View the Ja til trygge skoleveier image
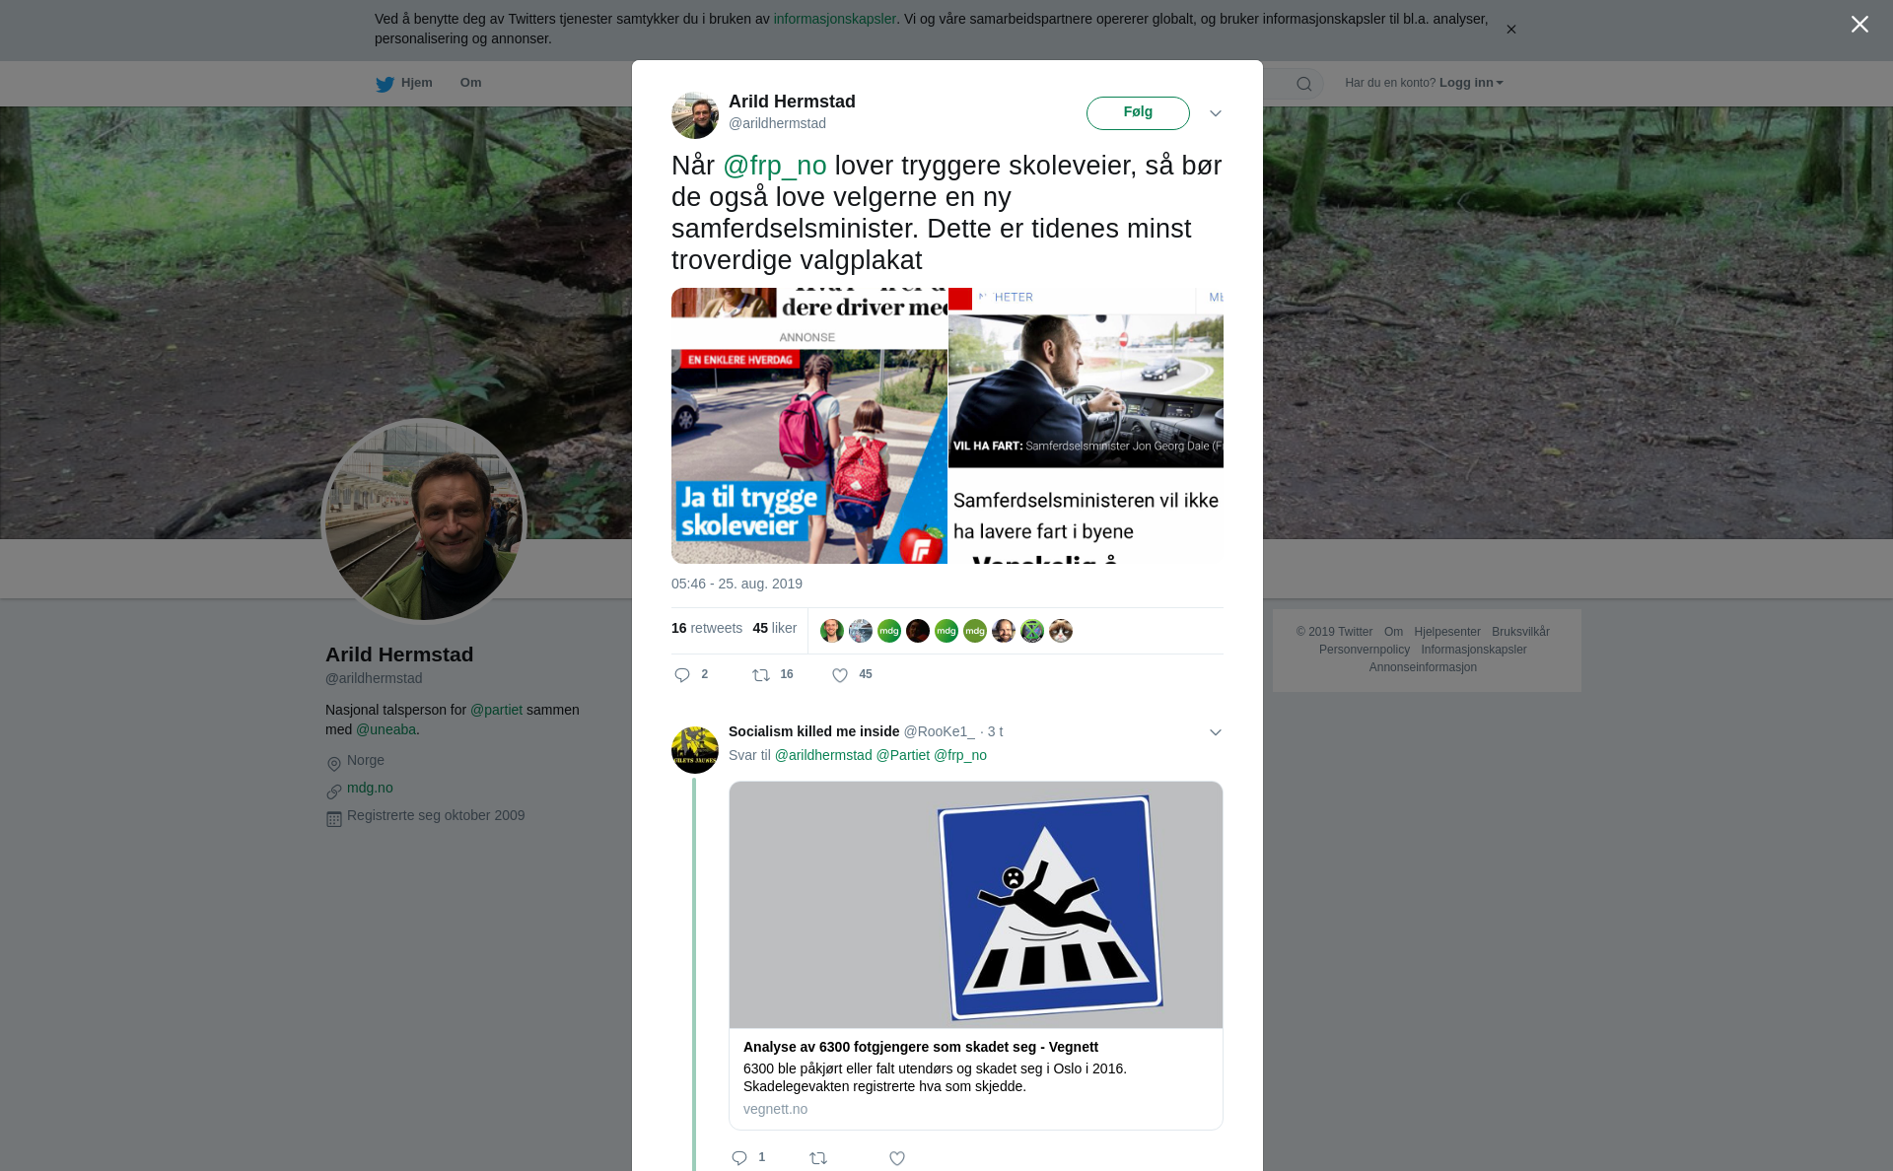Image resolution: width=1893 pixels, height=1171 pixels. (x=808, y=426)
